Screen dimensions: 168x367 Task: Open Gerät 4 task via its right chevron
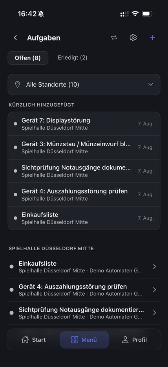tap(155, 290)
